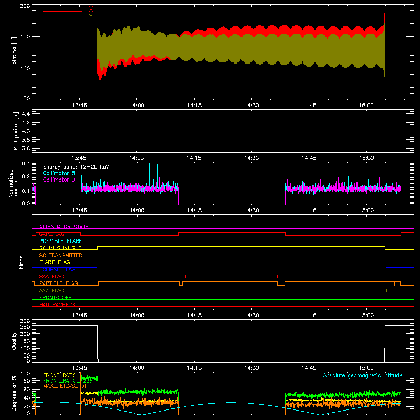
Task: Click the A47_FLAG label
Action: (x=51, y=290)
